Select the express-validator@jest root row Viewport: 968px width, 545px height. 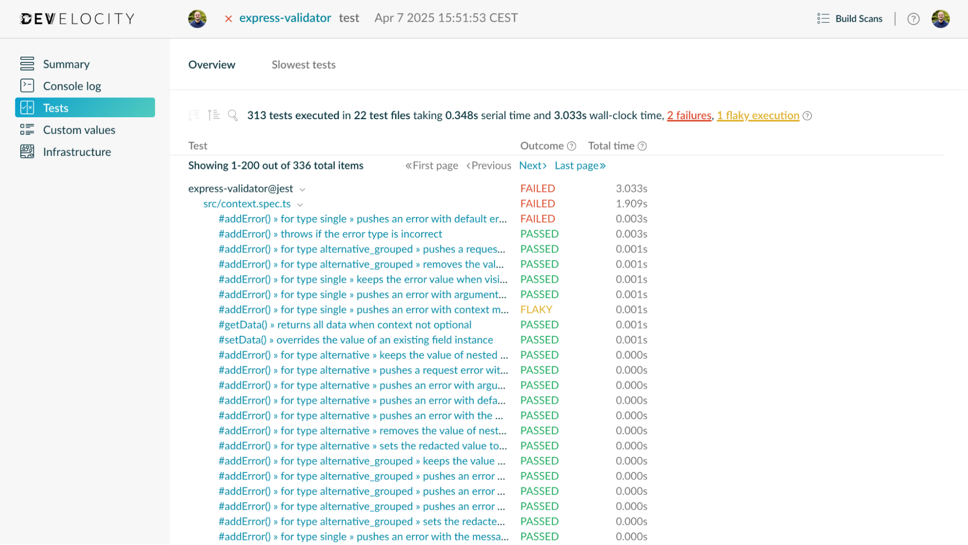pos(241,188)
